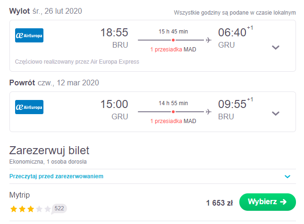Expand return flight details chevron
This screenshot has width=304, height=224.
pyautogui.click(x=276, y=113)
